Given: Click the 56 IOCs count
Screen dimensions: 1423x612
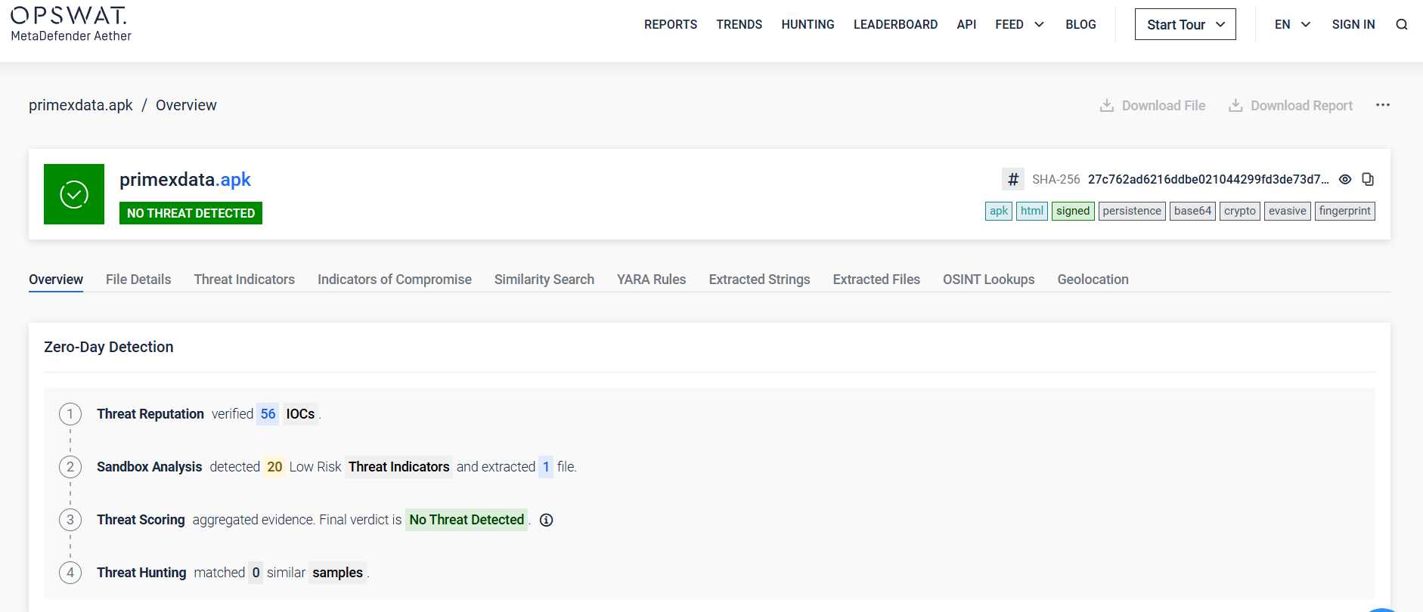Looking at the screenshot, I should click(268, 414).
